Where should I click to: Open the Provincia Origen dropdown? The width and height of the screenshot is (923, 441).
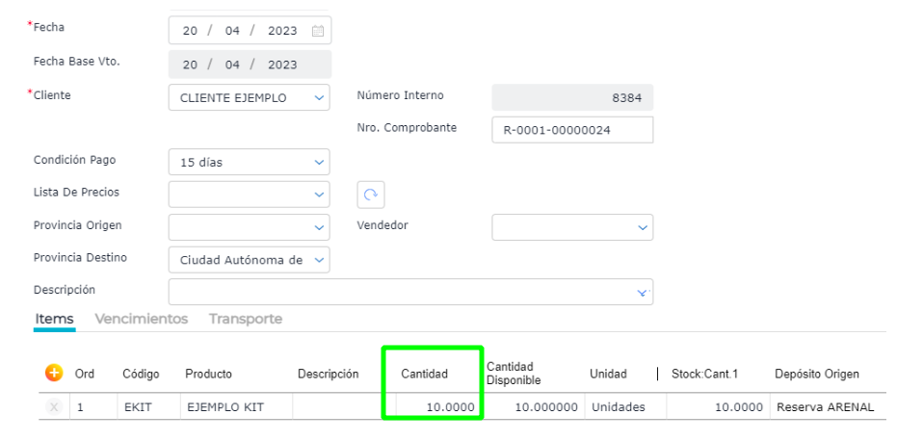point(320,227)
